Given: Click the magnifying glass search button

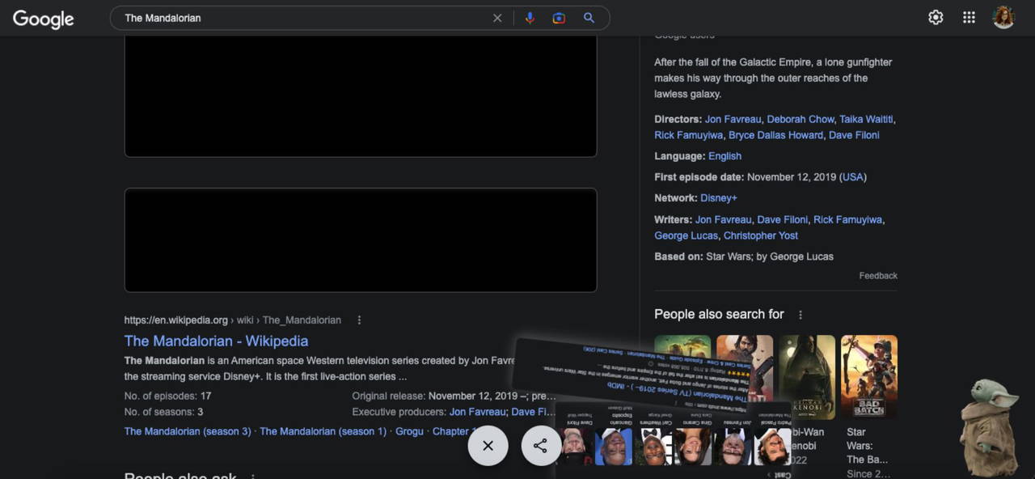Looking at the screenshot, I should point(589,18).
